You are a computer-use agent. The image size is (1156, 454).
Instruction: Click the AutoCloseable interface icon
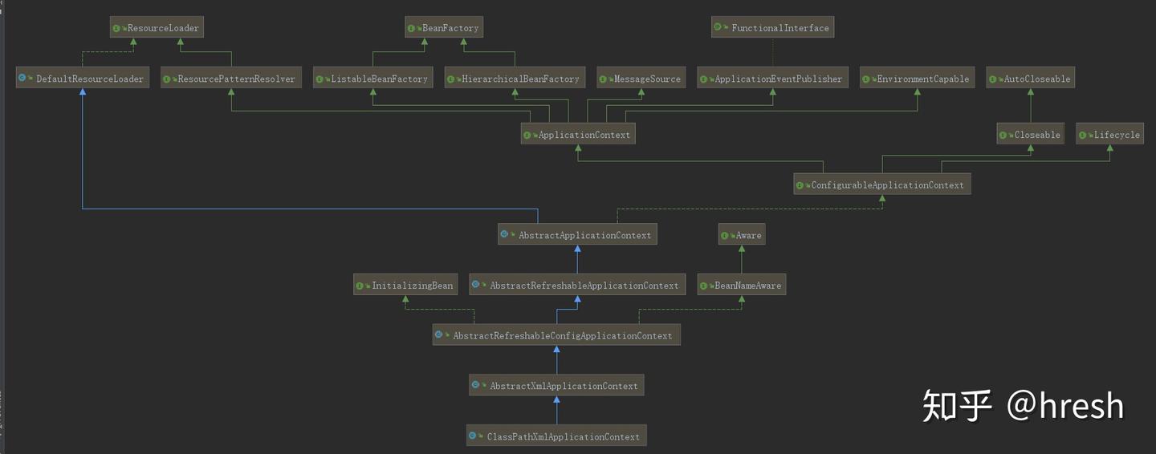(x=993, y=79)
